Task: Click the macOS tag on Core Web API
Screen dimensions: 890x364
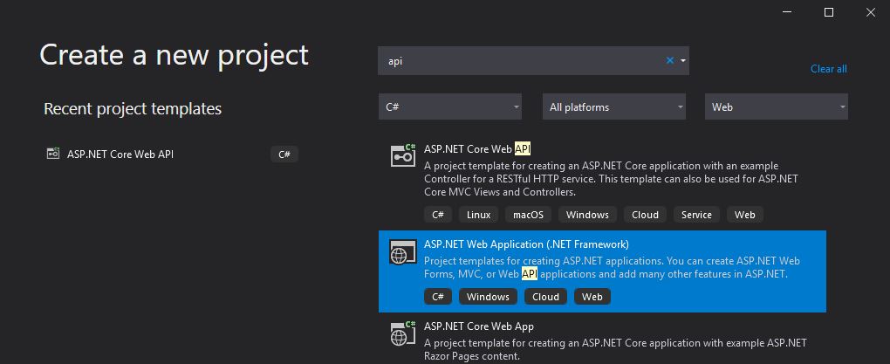Action: point(529,215)
